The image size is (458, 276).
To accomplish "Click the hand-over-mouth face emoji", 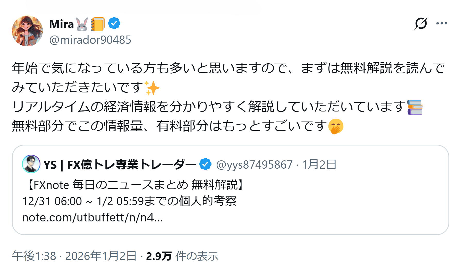I will click(x=336, y=126).
